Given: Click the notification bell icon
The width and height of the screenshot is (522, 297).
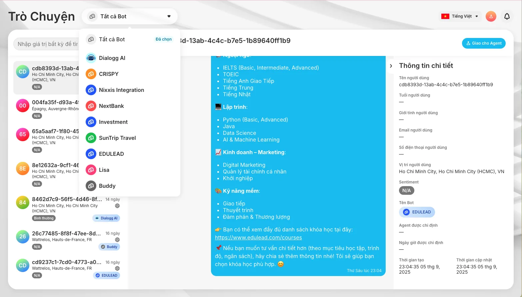Looking at the screenshot, I should pyautogui.click(x=507, y=16).
